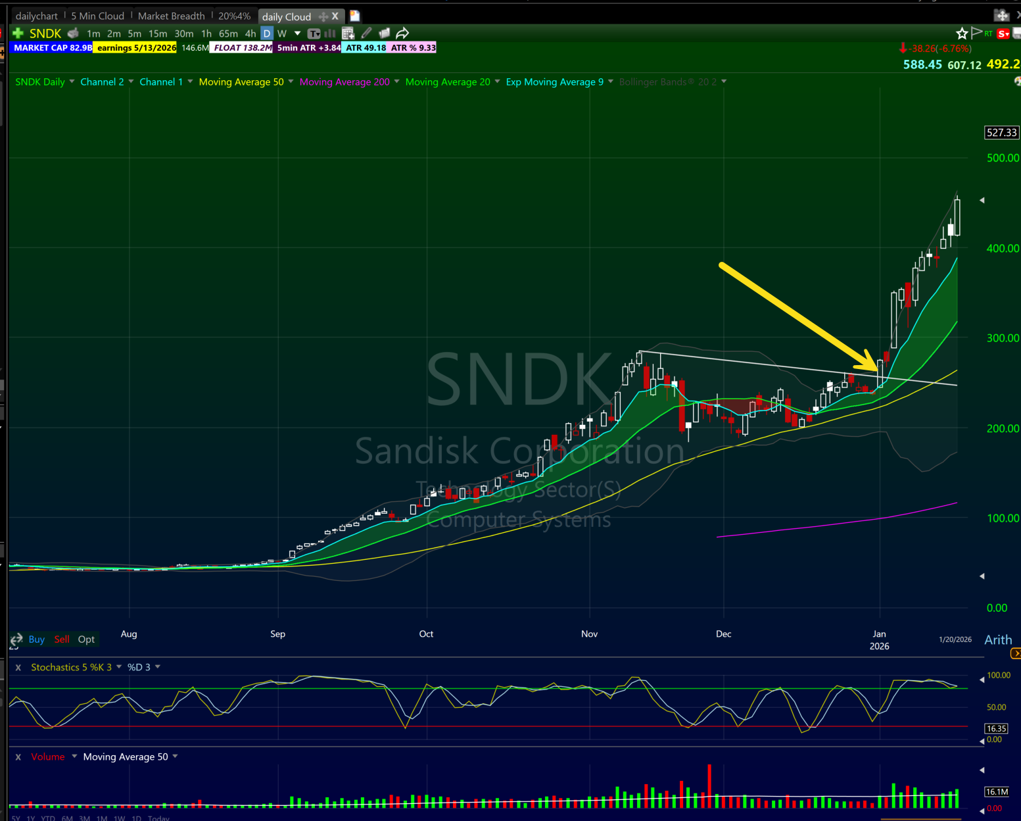Expand the Bollinger Bands 20 2 dropdown

pos(724,82)
